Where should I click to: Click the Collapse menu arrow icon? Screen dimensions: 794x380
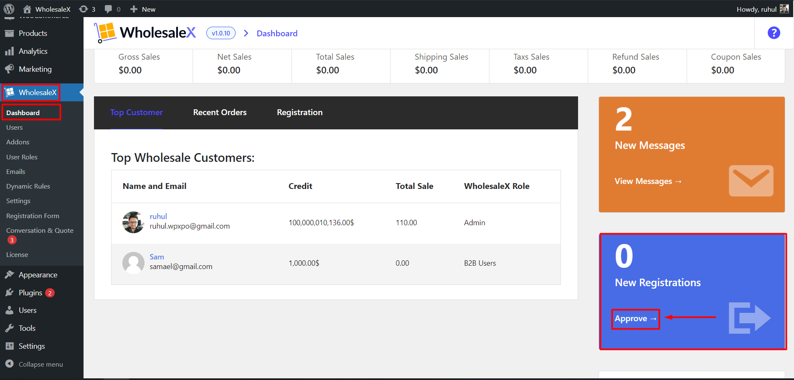(9, 364)
